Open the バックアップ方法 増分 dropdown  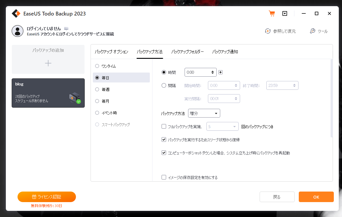(204, 113)
